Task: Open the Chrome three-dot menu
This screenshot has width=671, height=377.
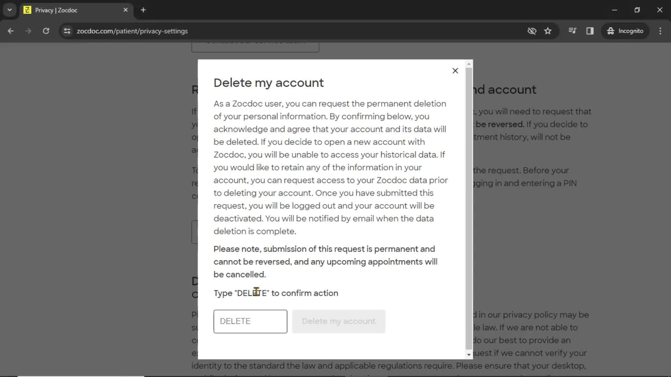Action: pyautogui.click(x=660, y=31)
